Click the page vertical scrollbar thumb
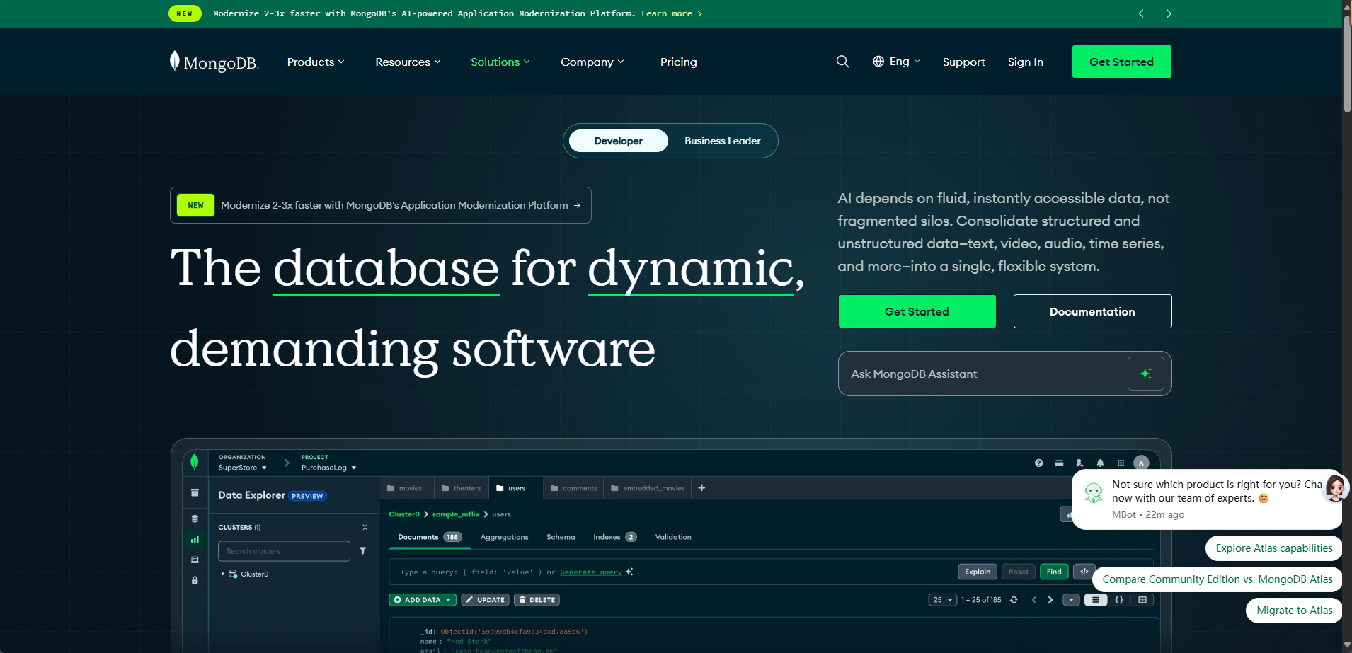 [1346, 64]
